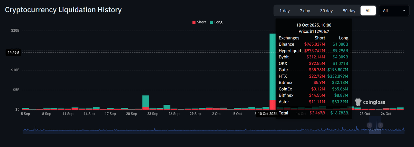
Task: Click the $20B y-axis label
Action: (x=15, y=31)
